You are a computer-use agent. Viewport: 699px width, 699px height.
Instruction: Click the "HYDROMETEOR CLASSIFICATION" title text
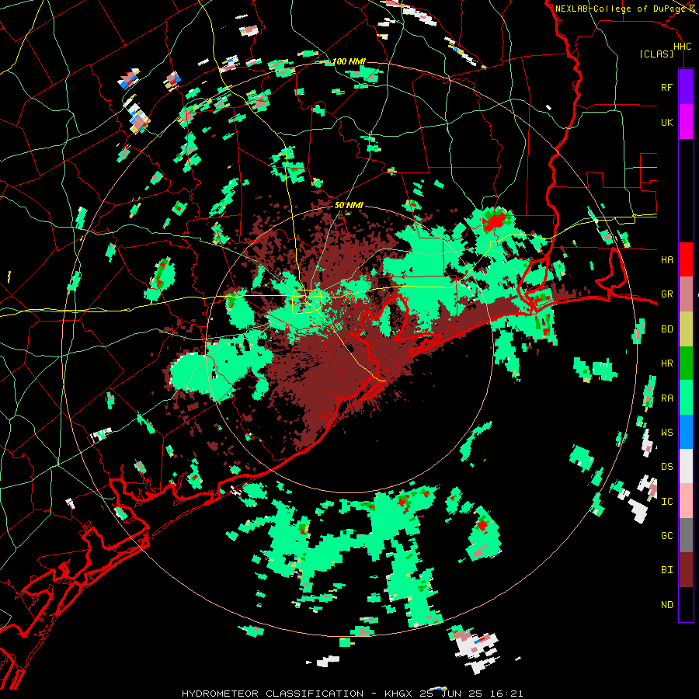point(273,694)
